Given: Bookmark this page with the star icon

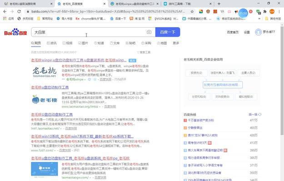Looking at the screenshot, I should click(x=192, y=11).
